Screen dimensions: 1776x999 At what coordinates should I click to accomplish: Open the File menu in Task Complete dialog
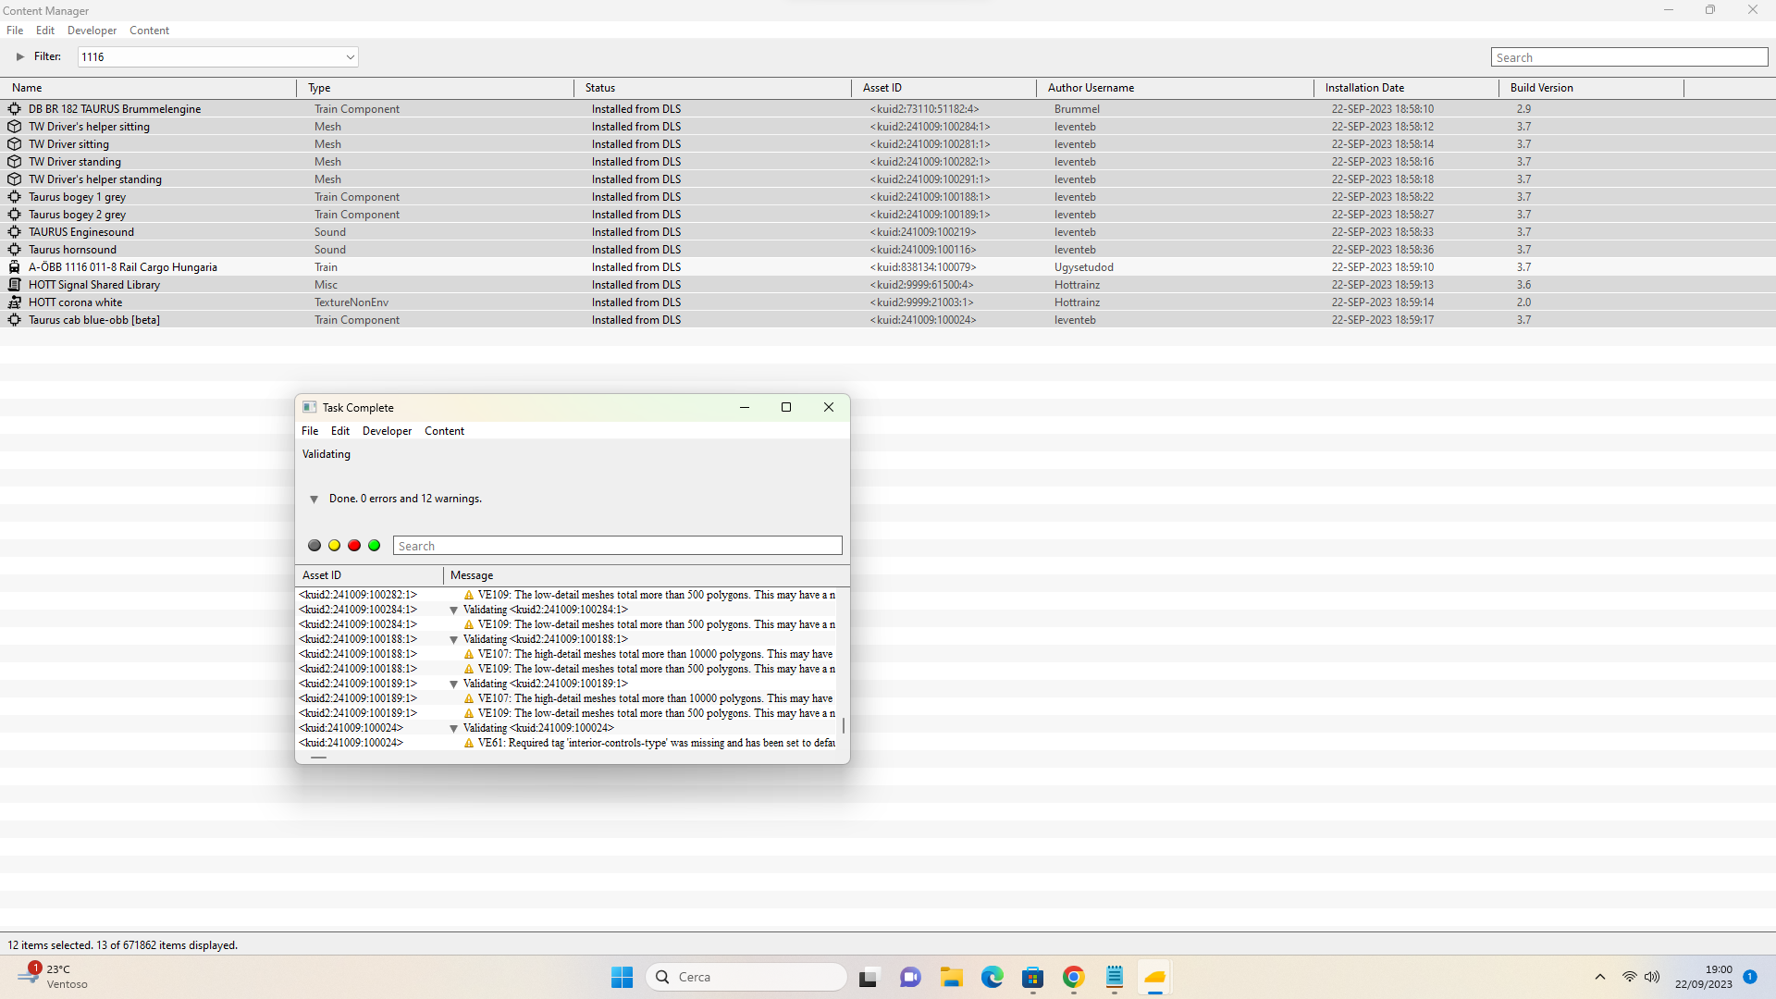point(310,431)
